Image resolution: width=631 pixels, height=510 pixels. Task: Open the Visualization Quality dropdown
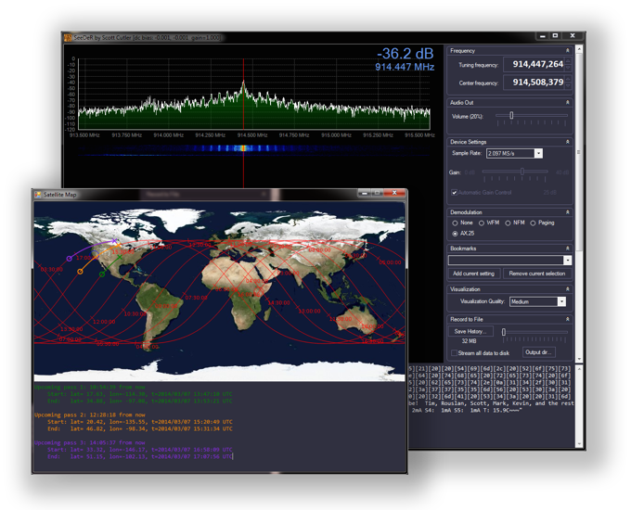pyautogui.click(x=561, y=301)
